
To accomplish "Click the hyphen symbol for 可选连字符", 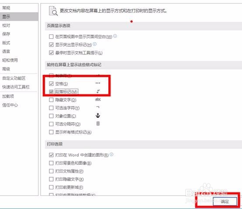I will click(98, 107).
